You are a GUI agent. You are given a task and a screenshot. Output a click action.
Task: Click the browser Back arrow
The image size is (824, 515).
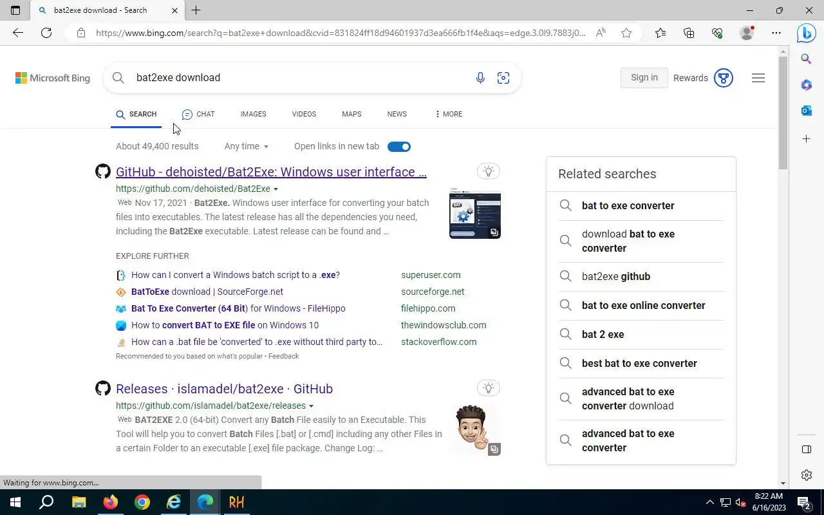point(18,33)
